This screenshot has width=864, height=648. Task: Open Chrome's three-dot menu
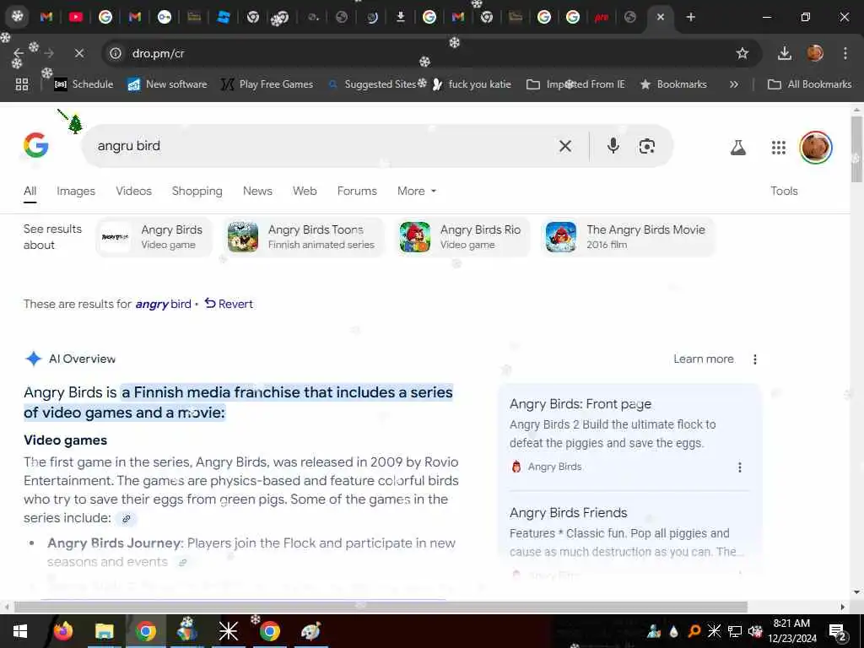pos(845,53)
